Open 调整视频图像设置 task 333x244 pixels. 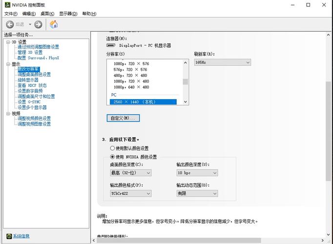point(34,124)
